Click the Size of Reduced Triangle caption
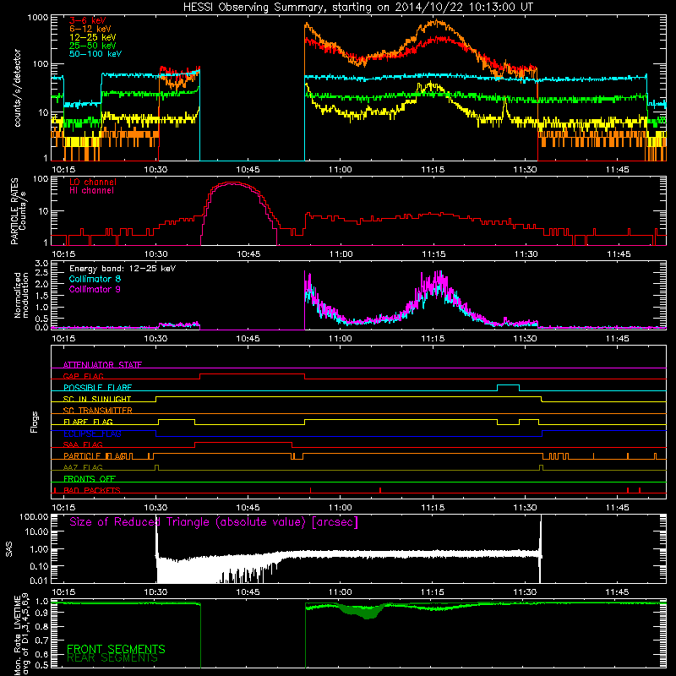The width and height of the screenshot is (676, 676). 214,522
